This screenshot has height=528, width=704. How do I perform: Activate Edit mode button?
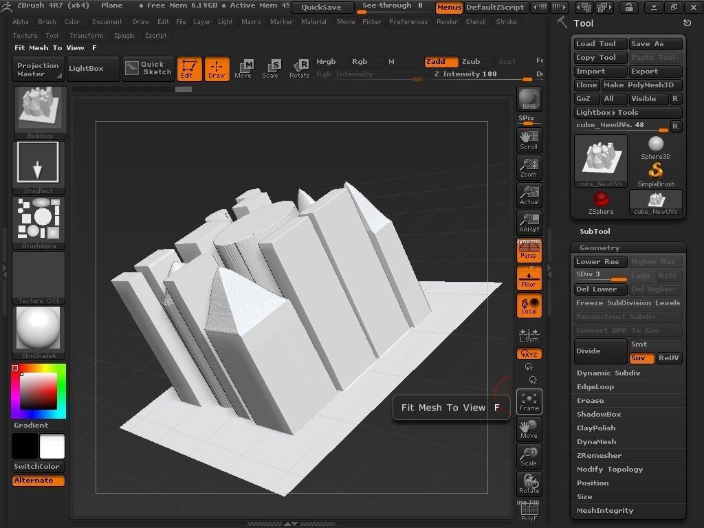tap(189, 69)
